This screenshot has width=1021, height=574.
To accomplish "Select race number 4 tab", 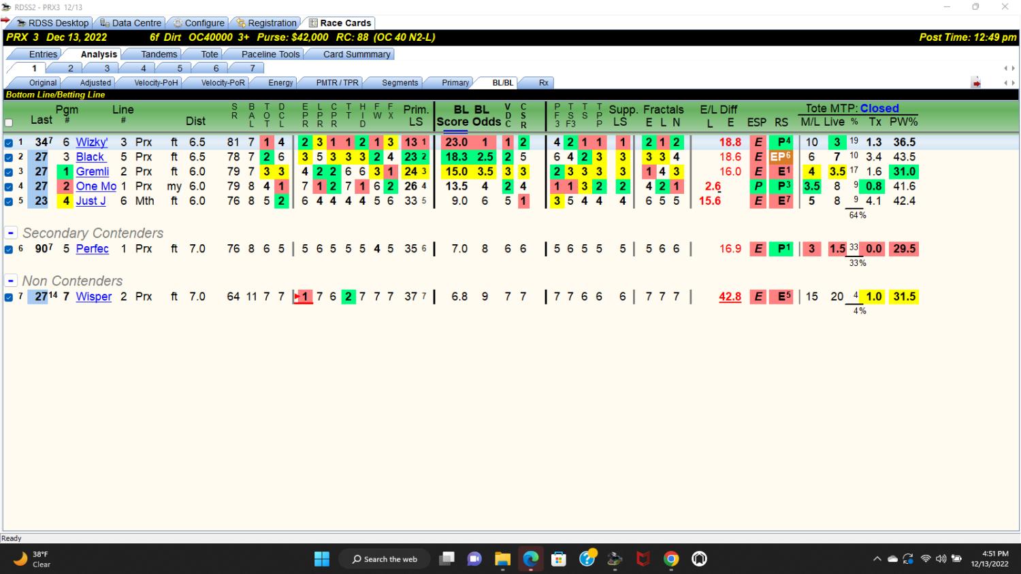I will pos(143,68).
